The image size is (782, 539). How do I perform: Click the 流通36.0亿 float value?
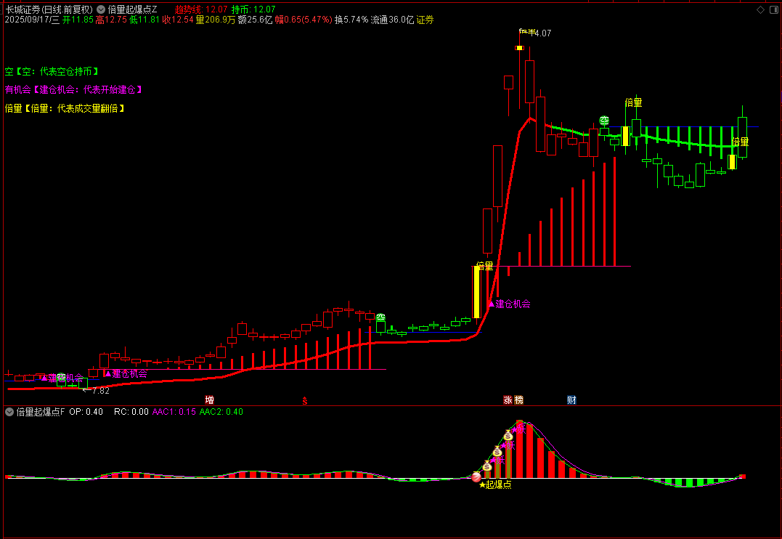coord(393,20)
